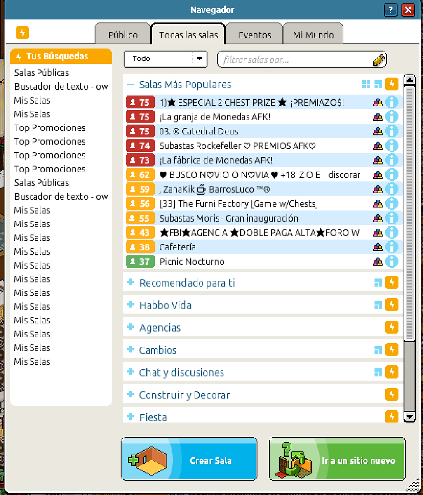Open info for The Furni Factory room
The height and width of the screenshot is (495, 423).
[392, 203]
